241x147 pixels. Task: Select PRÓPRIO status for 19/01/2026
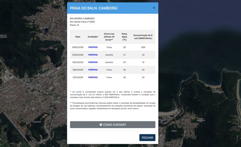pyautogui.click(x=93, y=70)
